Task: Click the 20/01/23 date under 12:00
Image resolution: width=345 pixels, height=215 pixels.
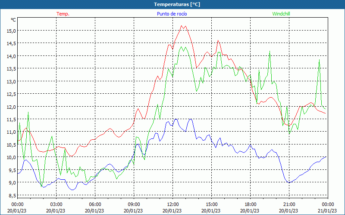Action: (x=172, y=211)
